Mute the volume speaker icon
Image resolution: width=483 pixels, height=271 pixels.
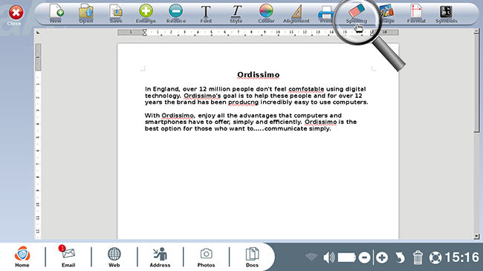[328, 258]
